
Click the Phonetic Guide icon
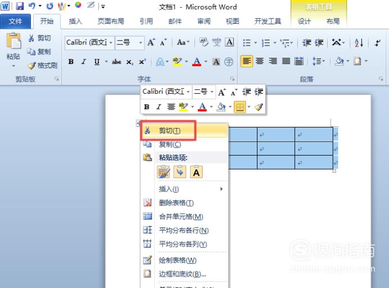pos(216,42)
